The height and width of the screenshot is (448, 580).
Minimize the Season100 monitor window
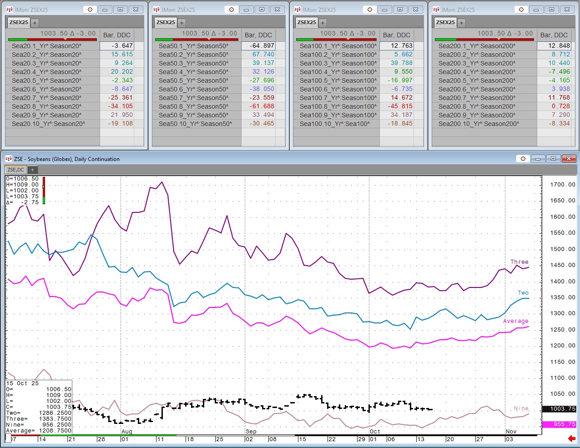(385, 10)
